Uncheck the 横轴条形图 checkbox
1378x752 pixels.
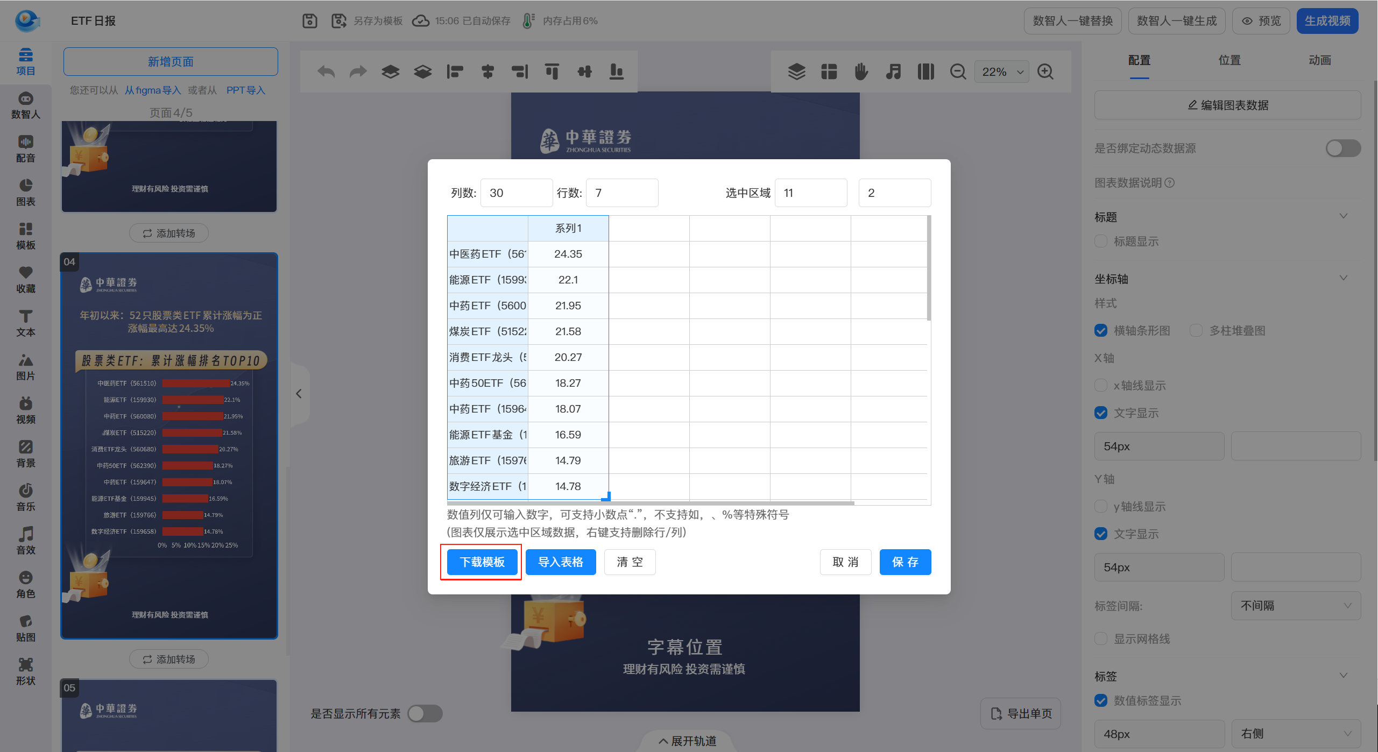(x=1101, y=330)
